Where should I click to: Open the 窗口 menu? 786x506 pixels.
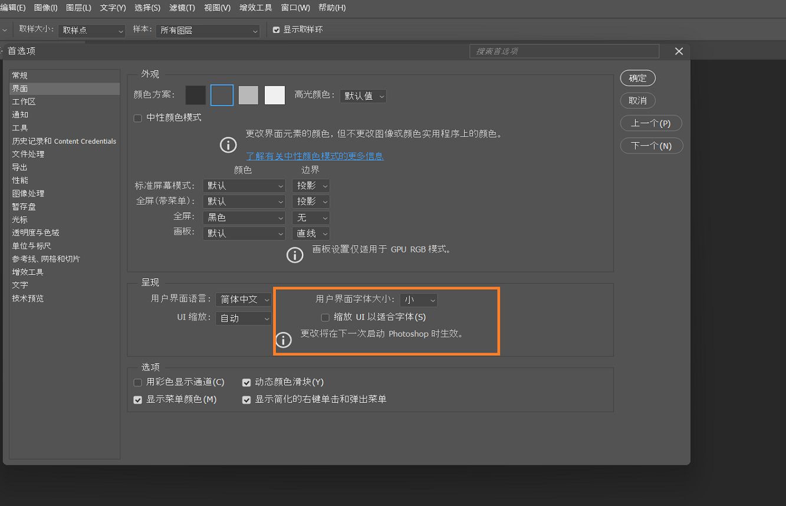tap(295, 8)
